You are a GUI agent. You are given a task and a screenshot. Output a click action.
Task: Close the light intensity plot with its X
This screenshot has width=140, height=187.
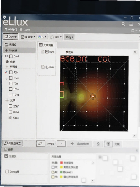(135, 52)
